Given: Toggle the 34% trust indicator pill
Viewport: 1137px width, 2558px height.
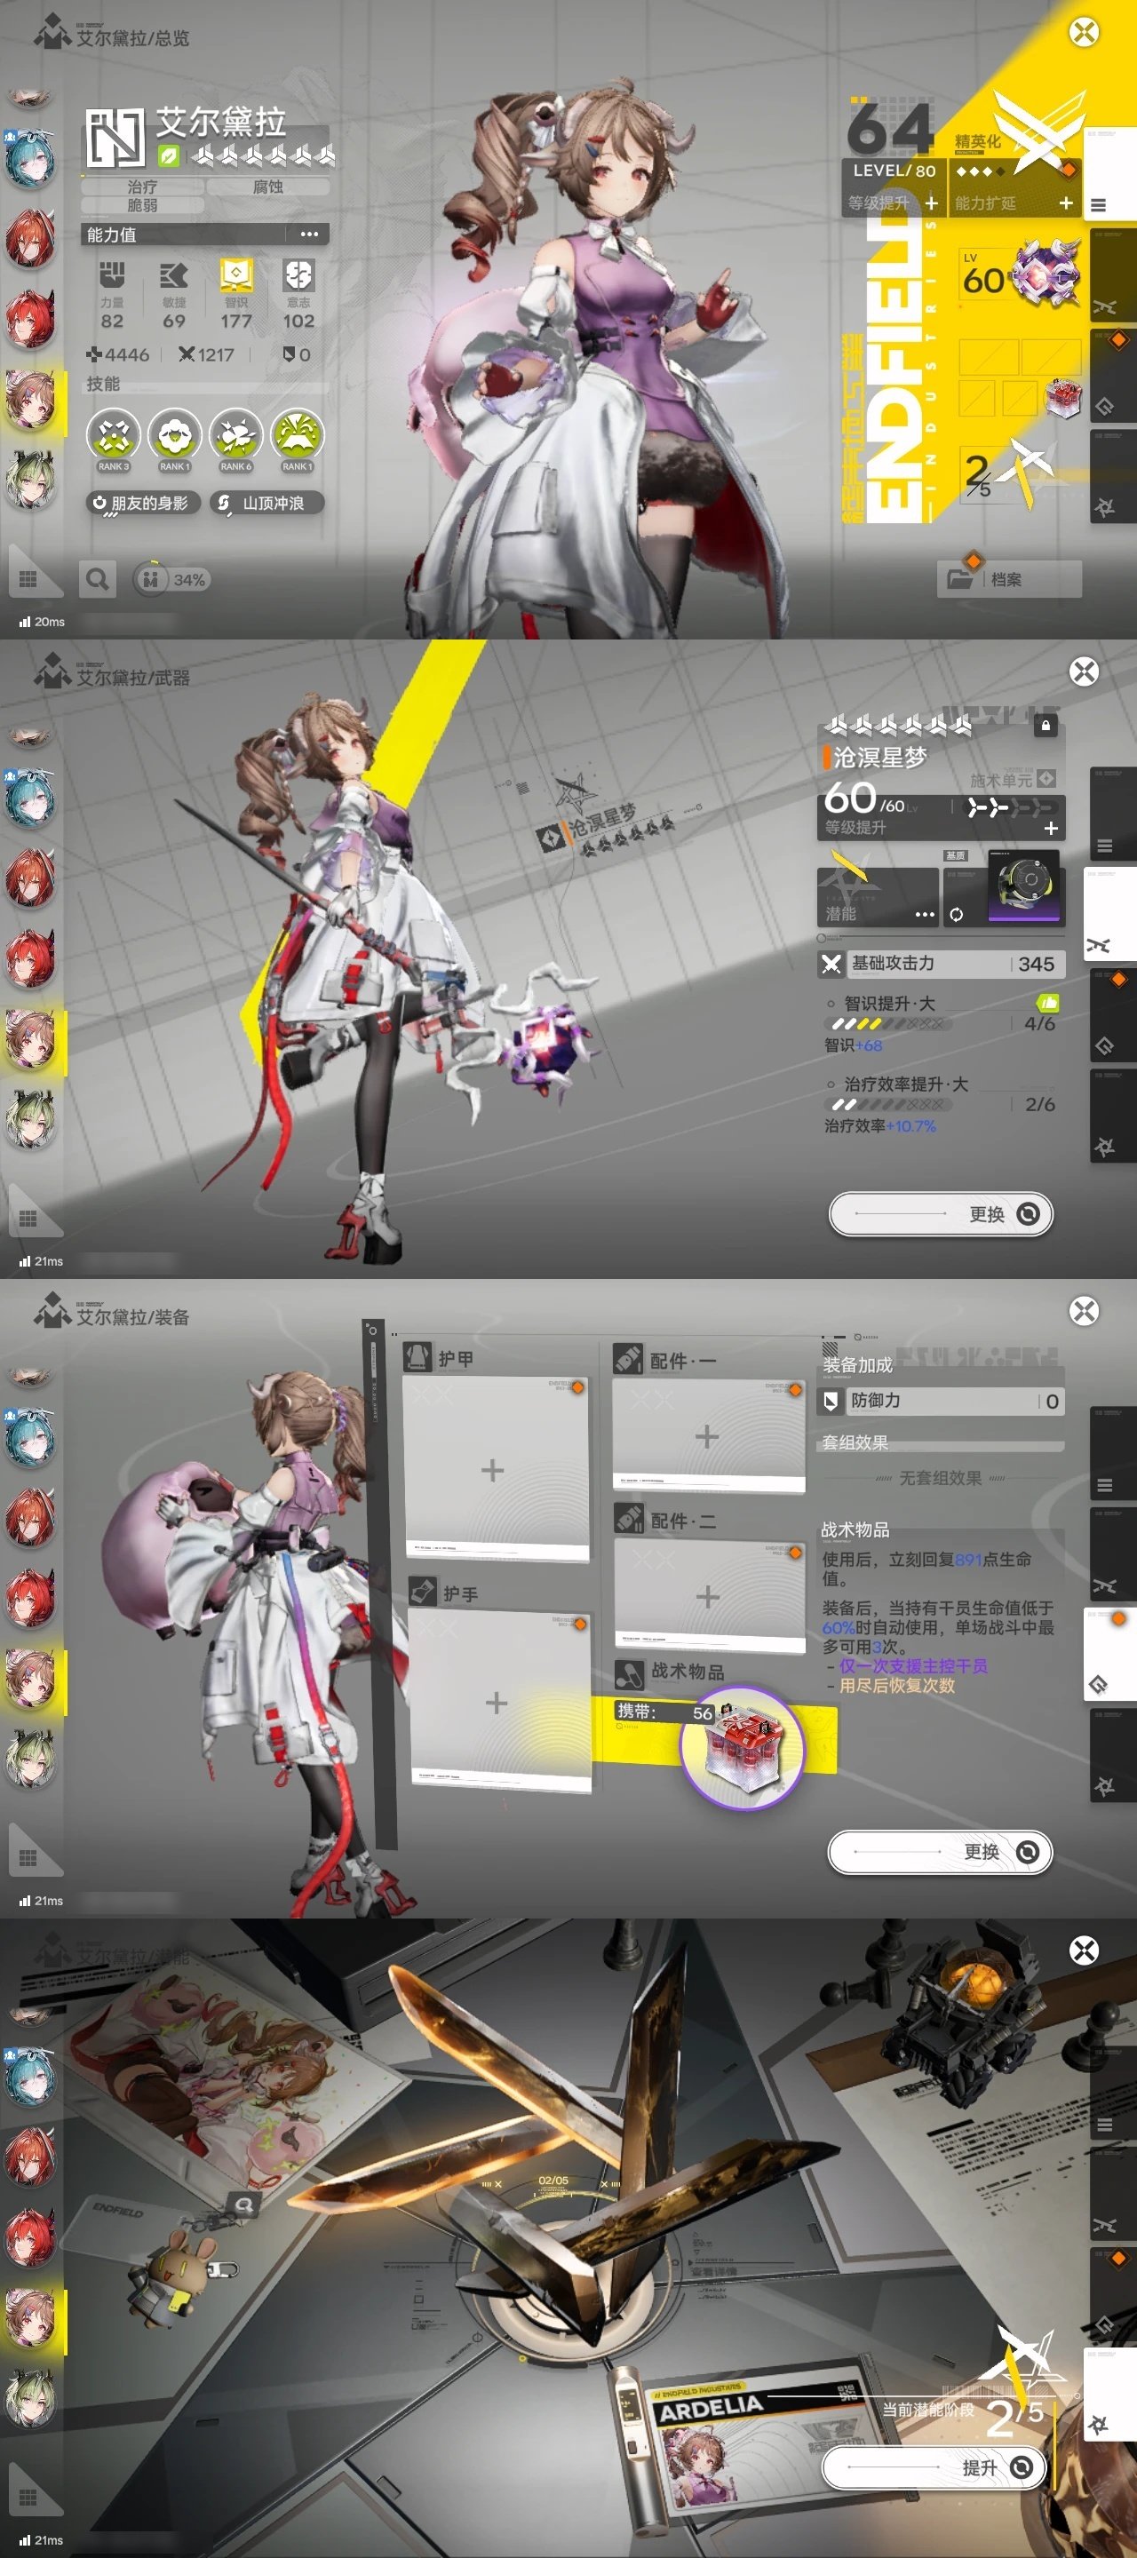Looking at the screenshot, I should tap(173, 579).
